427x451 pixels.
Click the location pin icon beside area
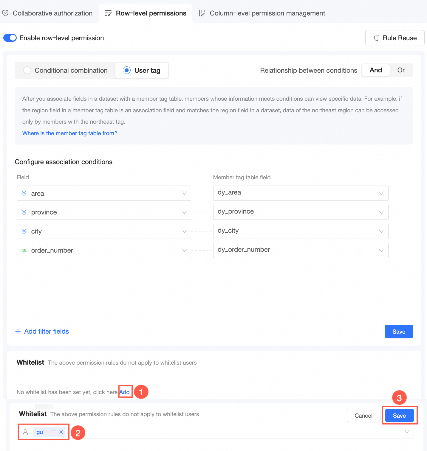coord(24,193)
